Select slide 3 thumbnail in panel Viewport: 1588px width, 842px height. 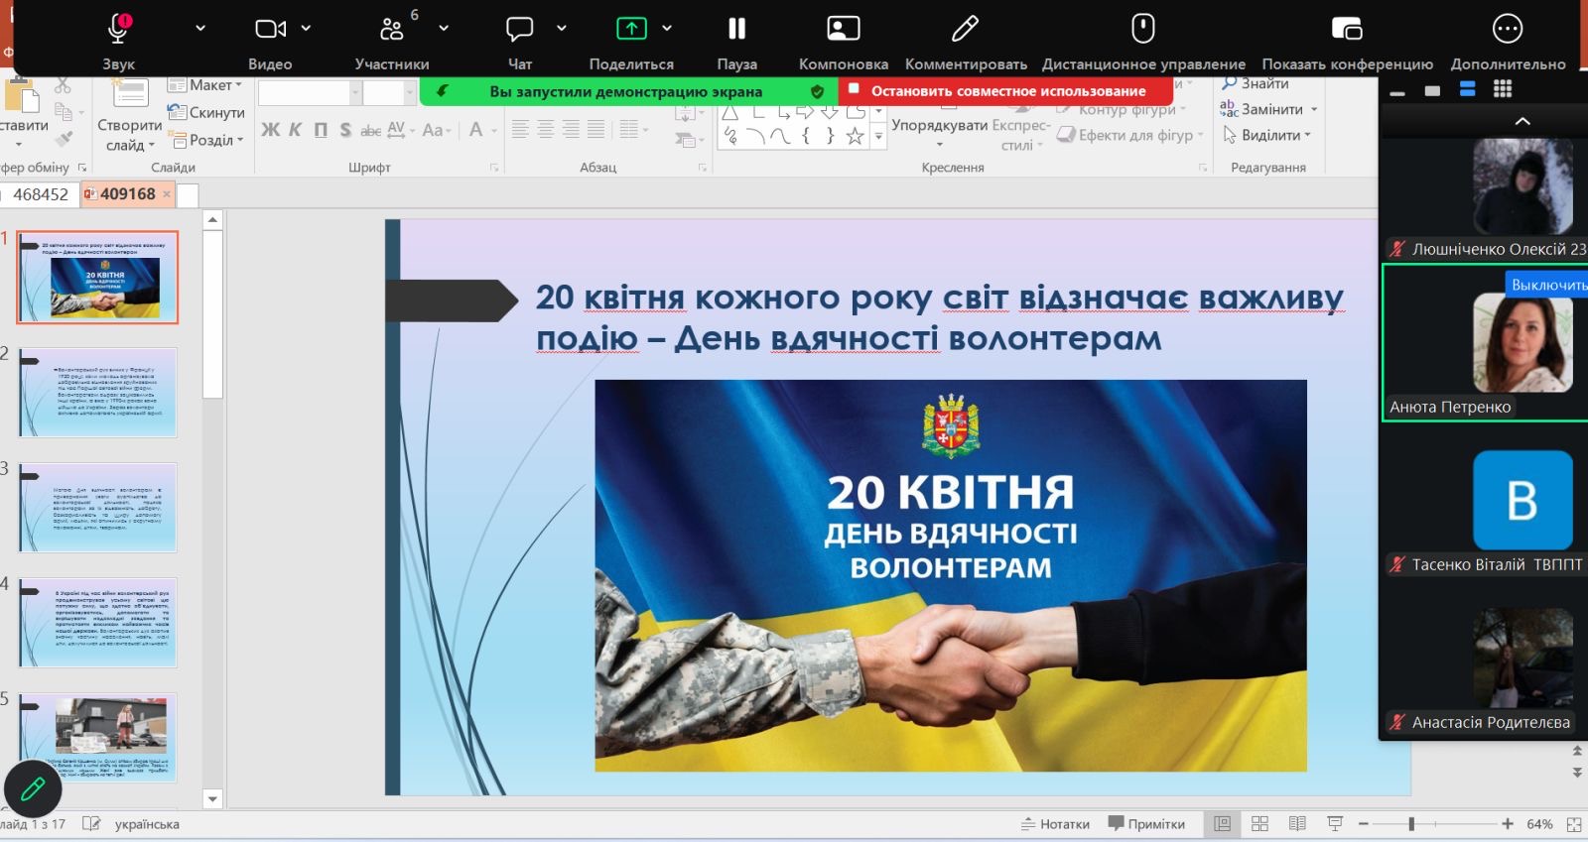pos(98,507)
